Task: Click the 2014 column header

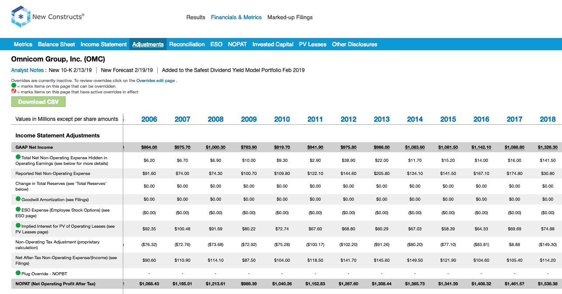Action: point(415,119)
